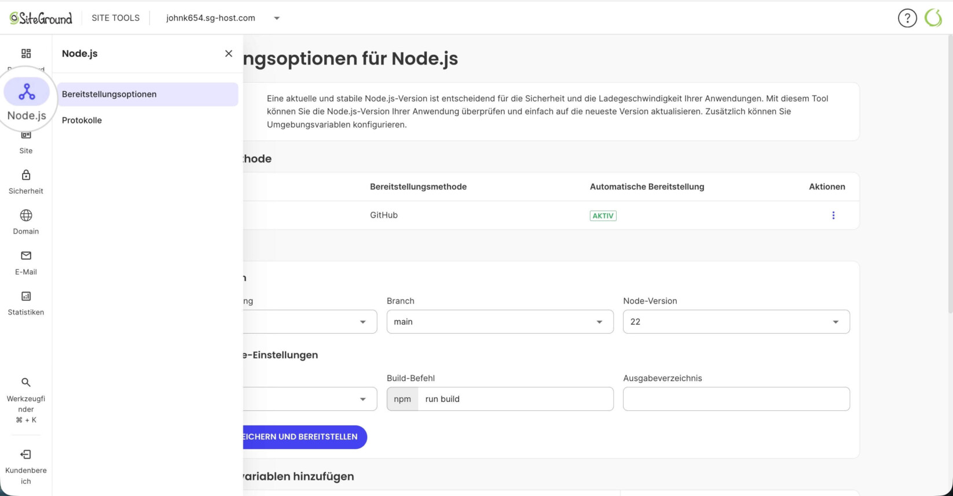Open the Branch dropdown showing main

coord(500,321)
